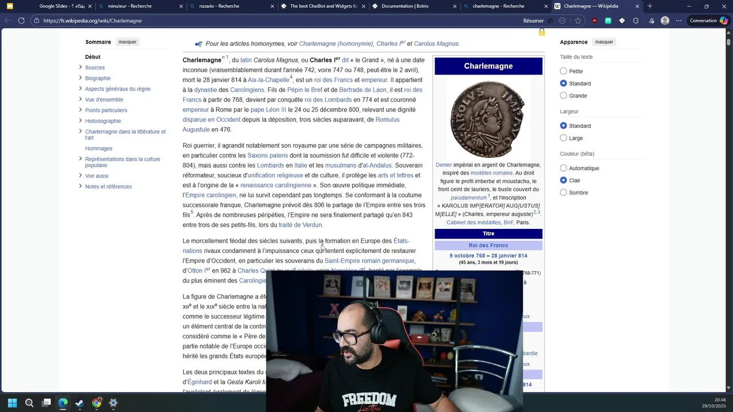
Task: Expand Sources section in Sommaire
Action: (80, 67)
